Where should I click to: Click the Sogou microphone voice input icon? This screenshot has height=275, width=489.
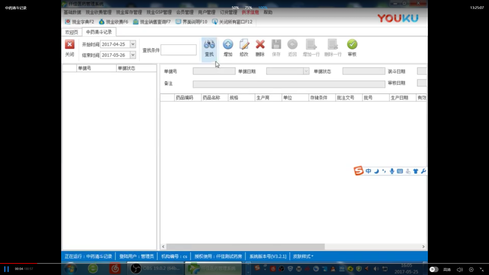pos(392,171)
